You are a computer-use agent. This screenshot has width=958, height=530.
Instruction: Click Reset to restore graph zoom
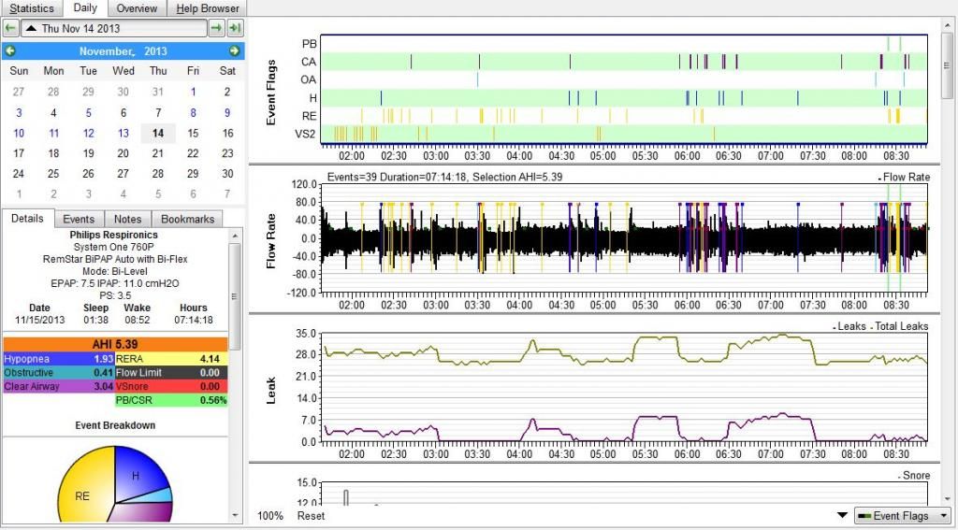pos(312,516)
